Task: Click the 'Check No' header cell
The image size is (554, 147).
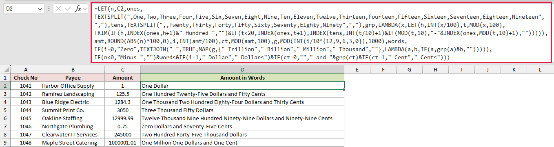Action: 26,78
